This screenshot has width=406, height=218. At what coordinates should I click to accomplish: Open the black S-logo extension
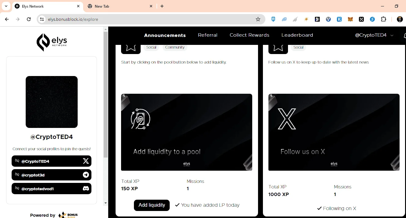point(317,19)
